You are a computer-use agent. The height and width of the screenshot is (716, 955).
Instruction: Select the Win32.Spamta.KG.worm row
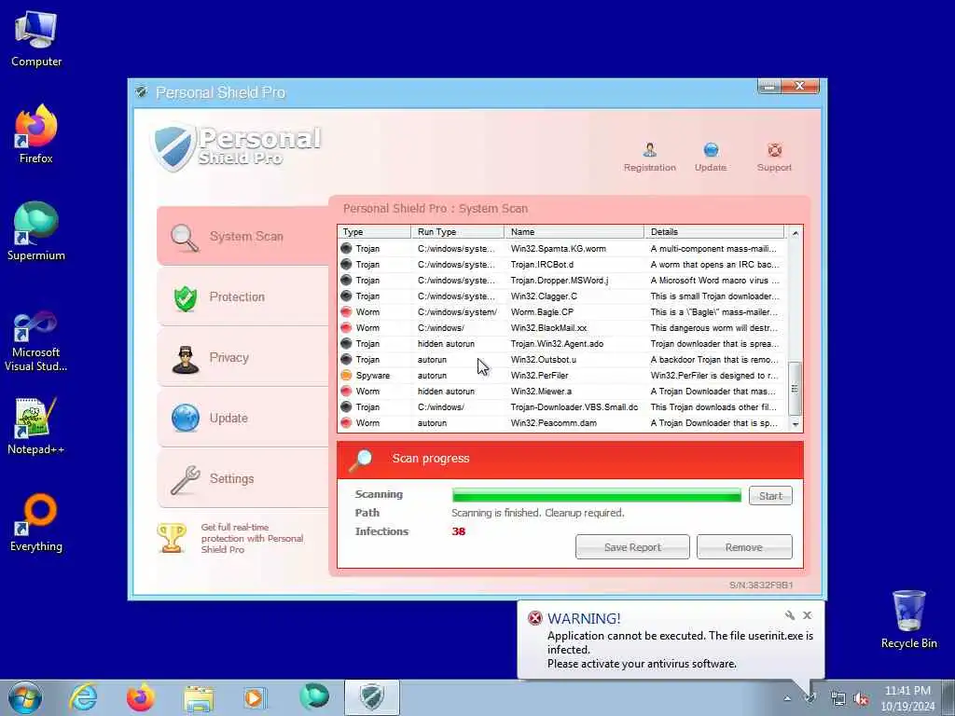562,248
